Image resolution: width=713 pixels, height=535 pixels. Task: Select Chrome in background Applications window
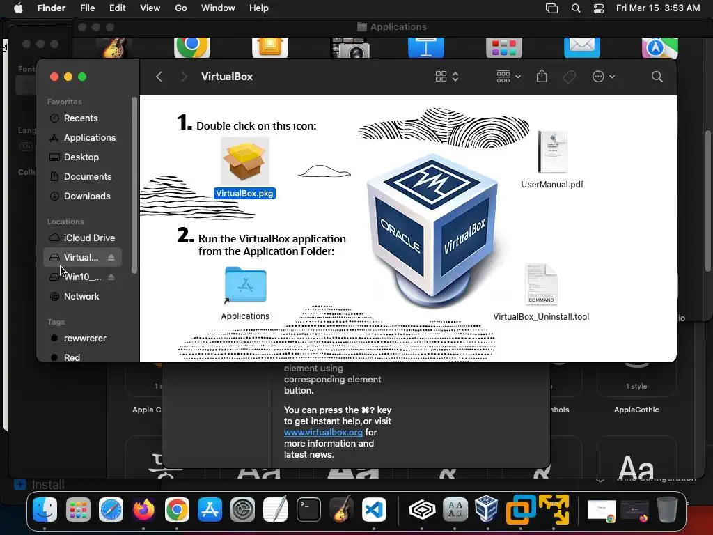tap(192, 47)
